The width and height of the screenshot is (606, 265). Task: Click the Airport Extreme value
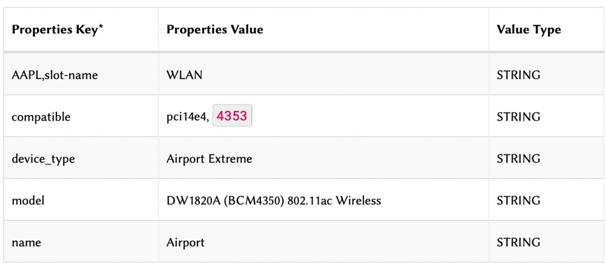coord(209,159)
